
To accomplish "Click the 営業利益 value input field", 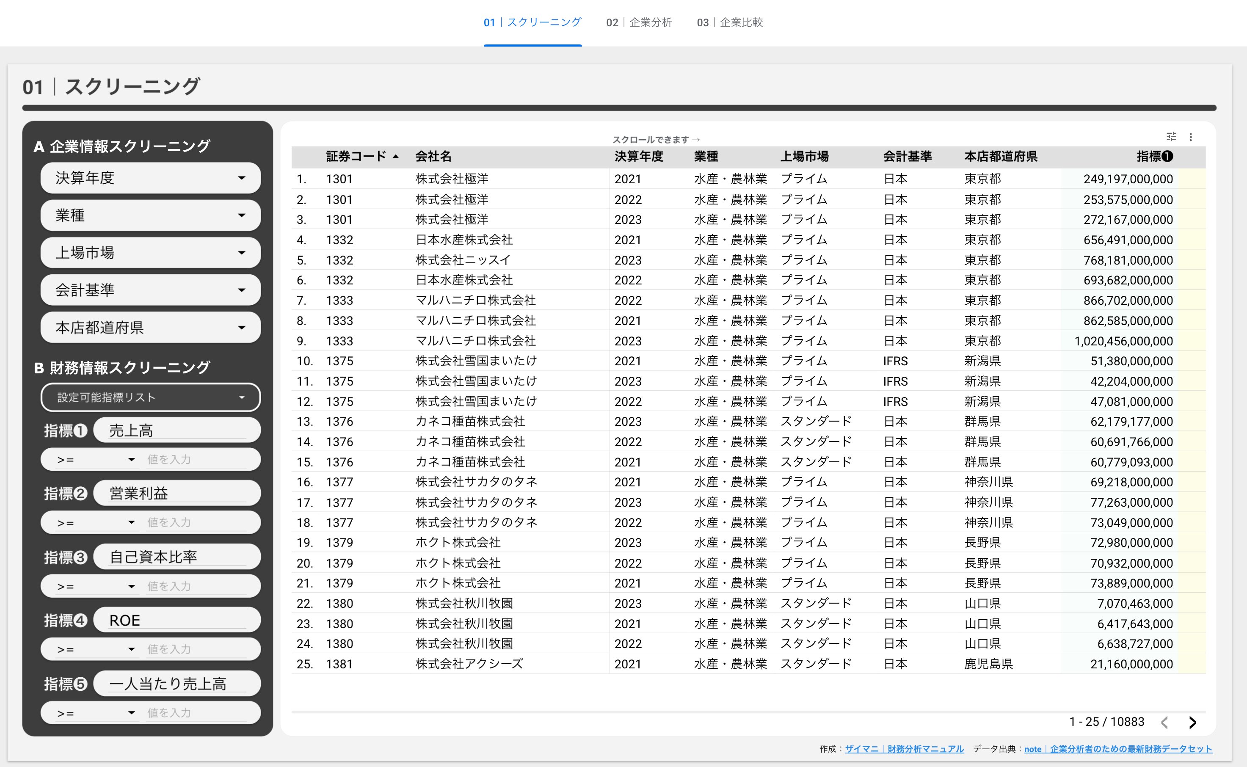I will point(195,522).
